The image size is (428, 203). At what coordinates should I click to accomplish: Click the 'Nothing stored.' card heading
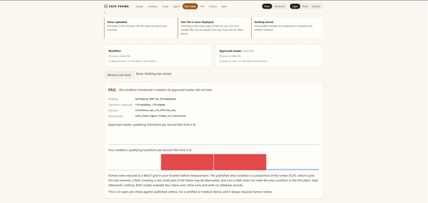tap(264, 22)
